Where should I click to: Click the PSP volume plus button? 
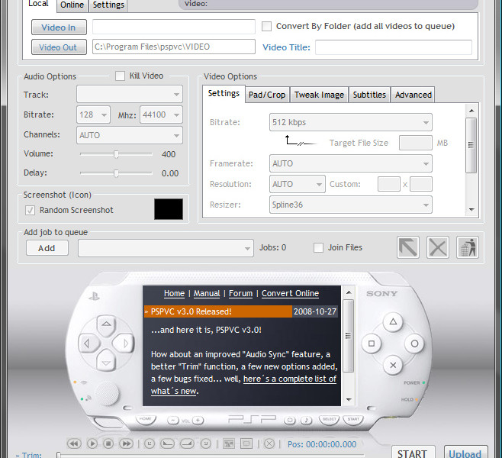click(198, 420)
